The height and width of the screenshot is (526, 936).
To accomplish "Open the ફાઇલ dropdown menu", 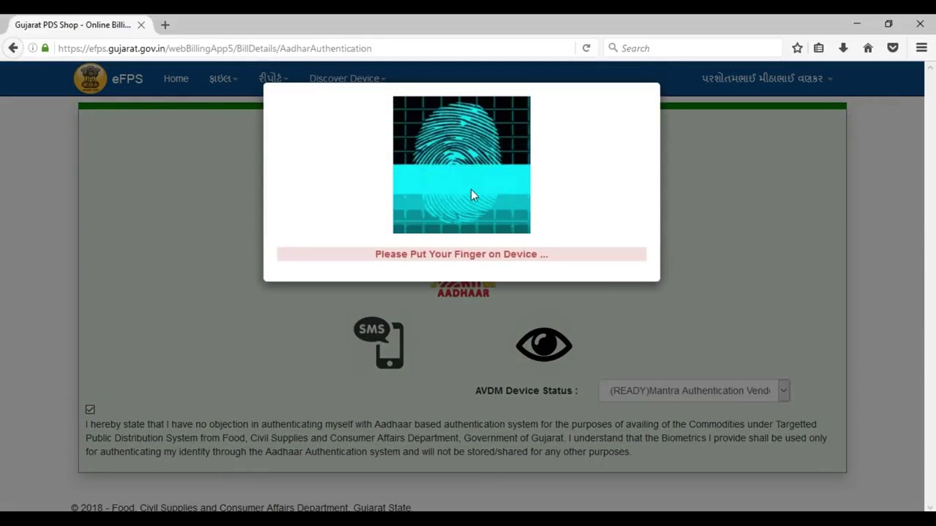I will [x=223, y=78].
